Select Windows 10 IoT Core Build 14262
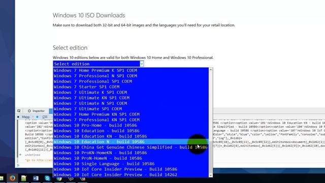 tap(131, 175)
